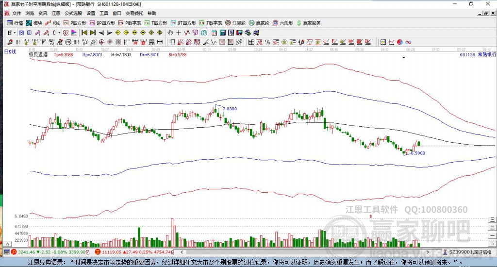Click the Md=7.1803 channel value
Image resolution: width=497 pixels, height=267 pixels.
pyautogui.click(x=121, y=54)
